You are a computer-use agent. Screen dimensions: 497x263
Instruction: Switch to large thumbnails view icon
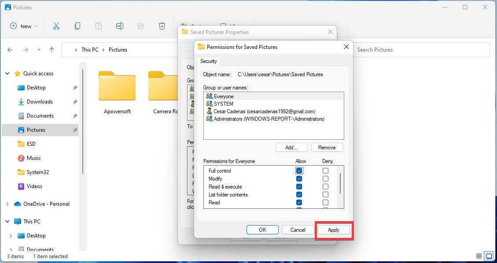pos(489,256)
